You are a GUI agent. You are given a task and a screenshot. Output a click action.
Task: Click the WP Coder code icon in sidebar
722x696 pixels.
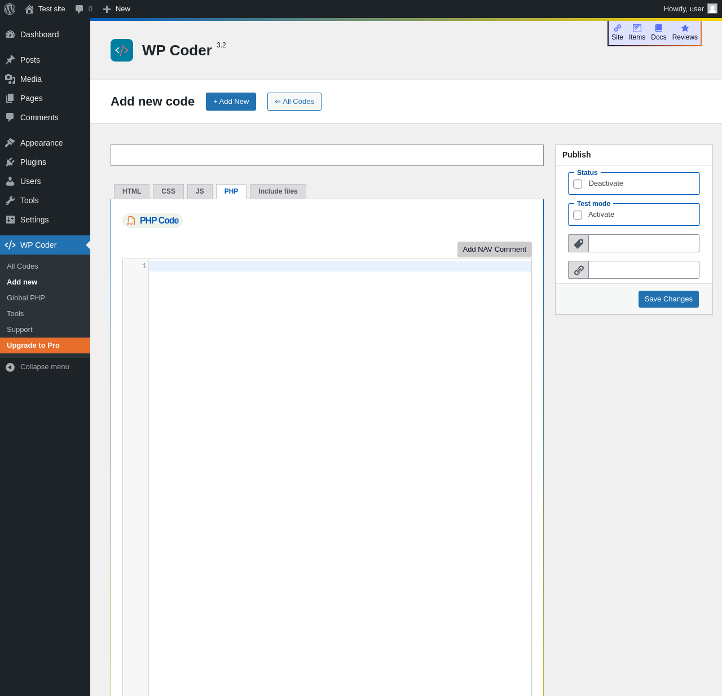[x=10, y=245]
